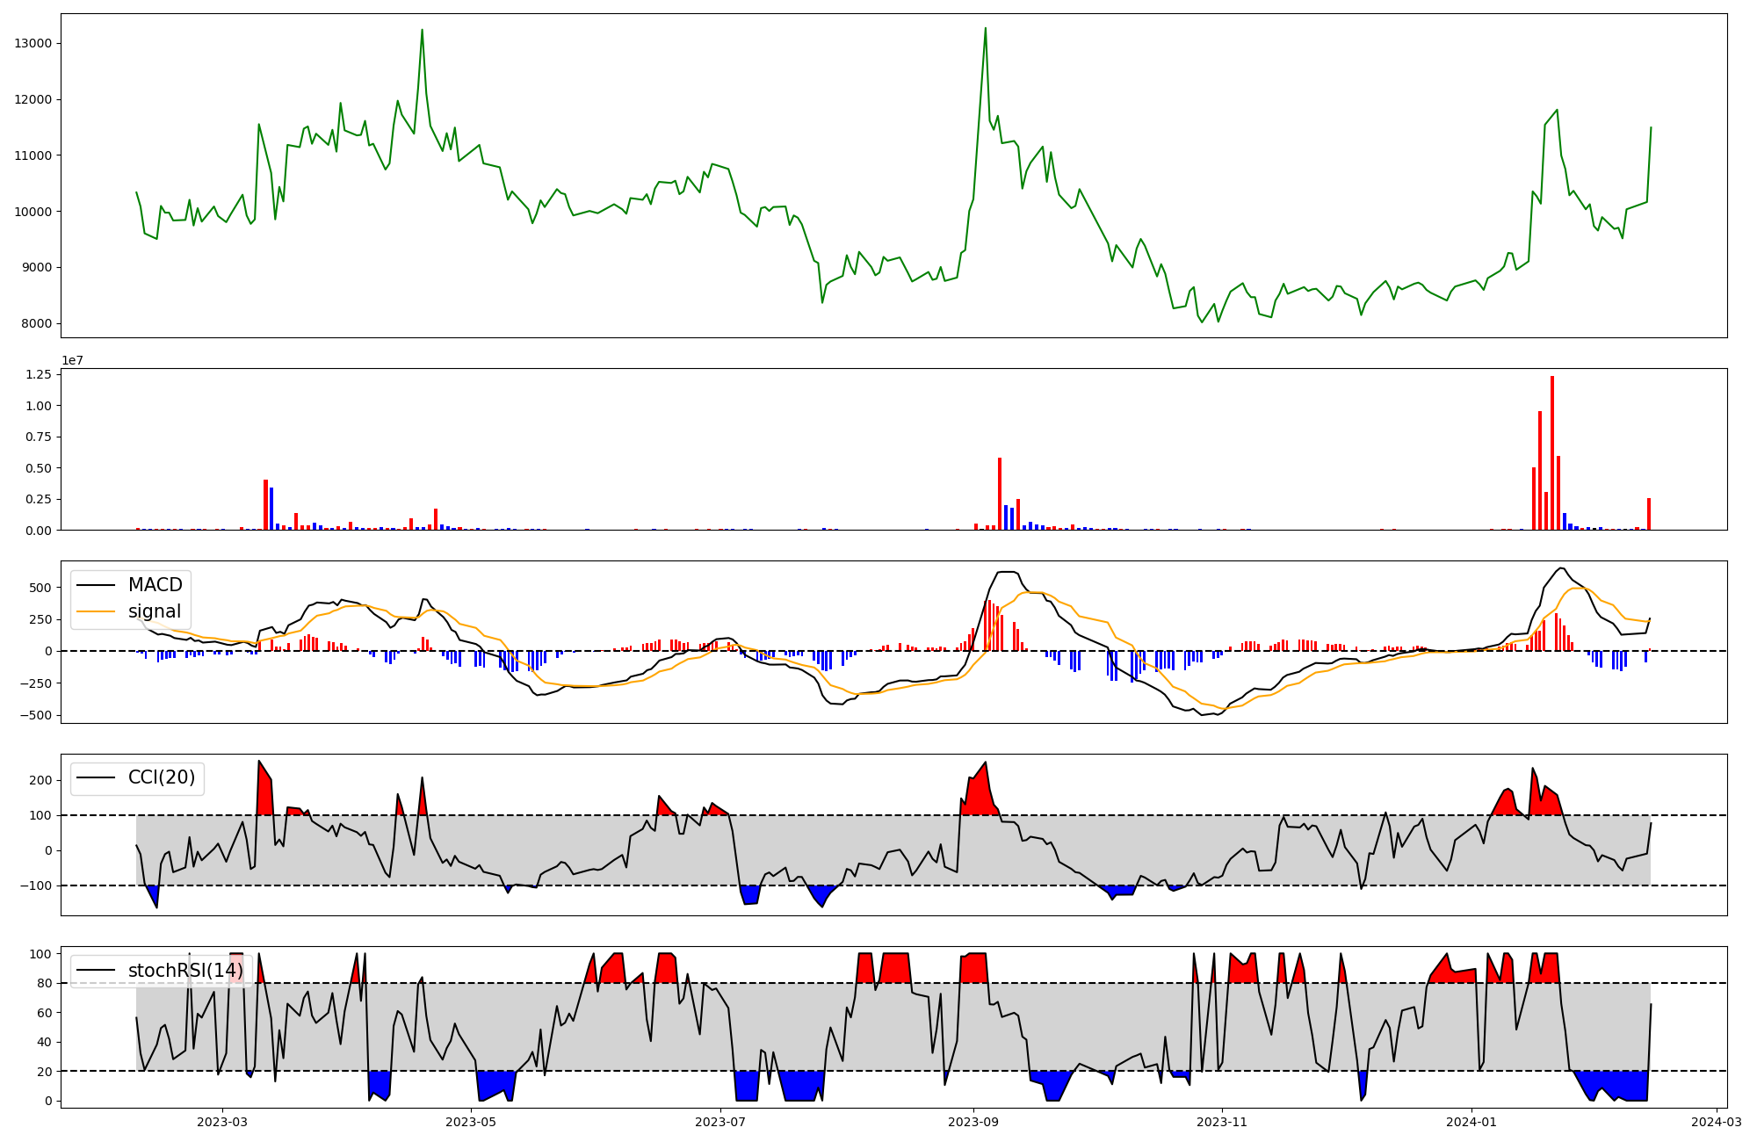Viewport: 1757px width, 1142px height.
Task: Click the 2024-03 x-axis date label
Action: (1717, 1122)
